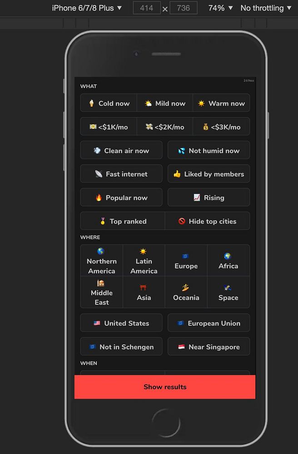Click the thumbs-up icon for Liked by members

[x=177, y=174]
